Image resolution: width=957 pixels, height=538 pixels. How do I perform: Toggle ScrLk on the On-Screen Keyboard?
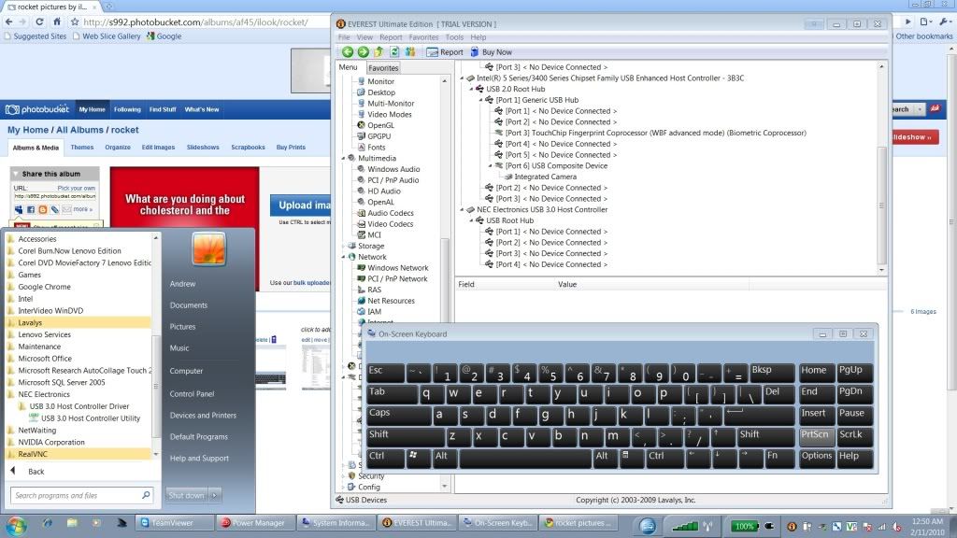(x=854, y=435)
